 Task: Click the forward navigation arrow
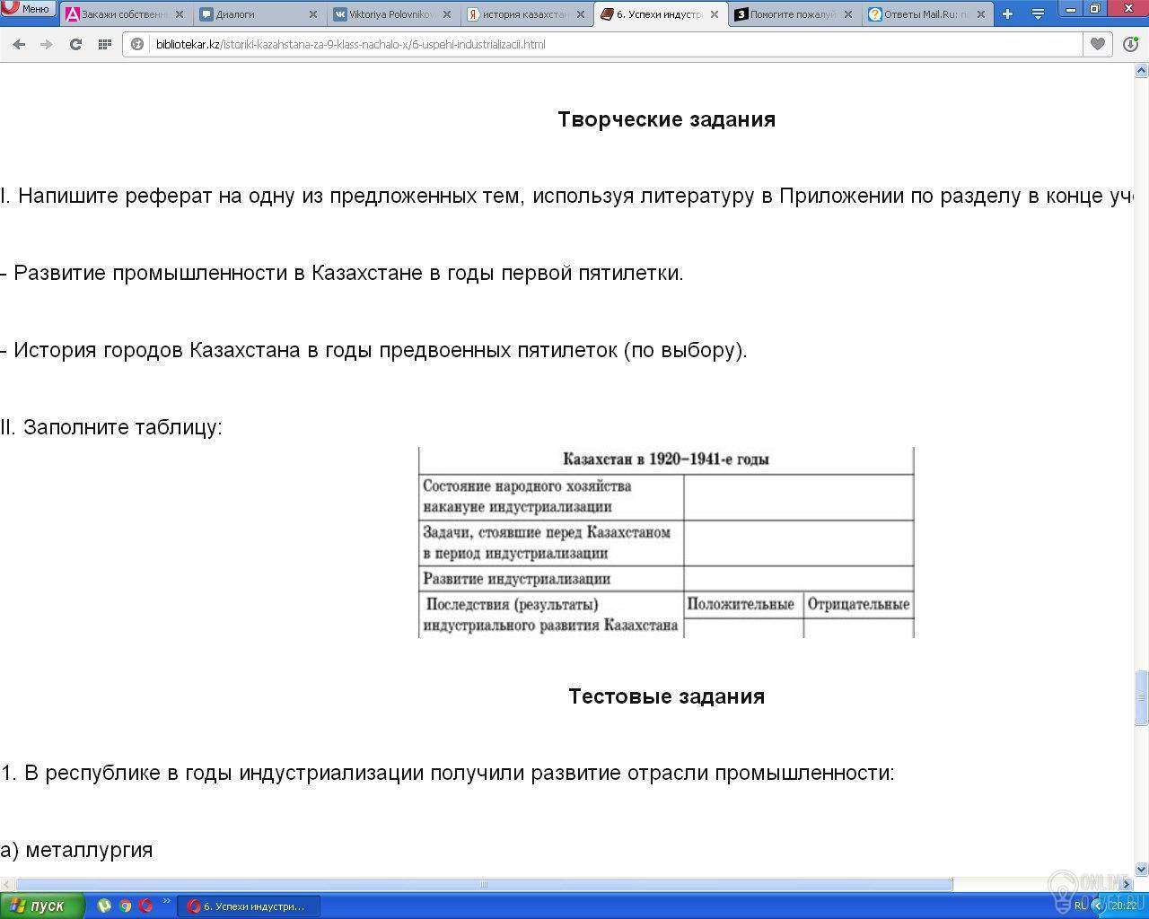point(47,44)
